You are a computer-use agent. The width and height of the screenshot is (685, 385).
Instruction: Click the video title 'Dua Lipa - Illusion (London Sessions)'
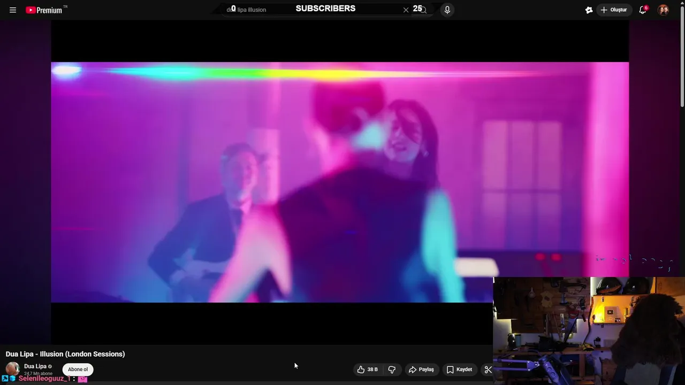pos(65,354)
